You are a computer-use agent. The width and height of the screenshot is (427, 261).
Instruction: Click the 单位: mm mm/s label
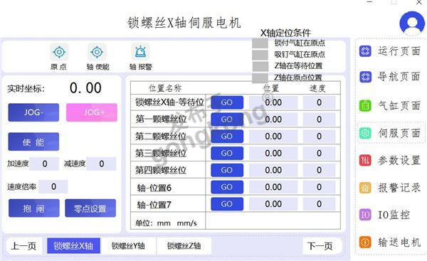[x=166, y=223]
